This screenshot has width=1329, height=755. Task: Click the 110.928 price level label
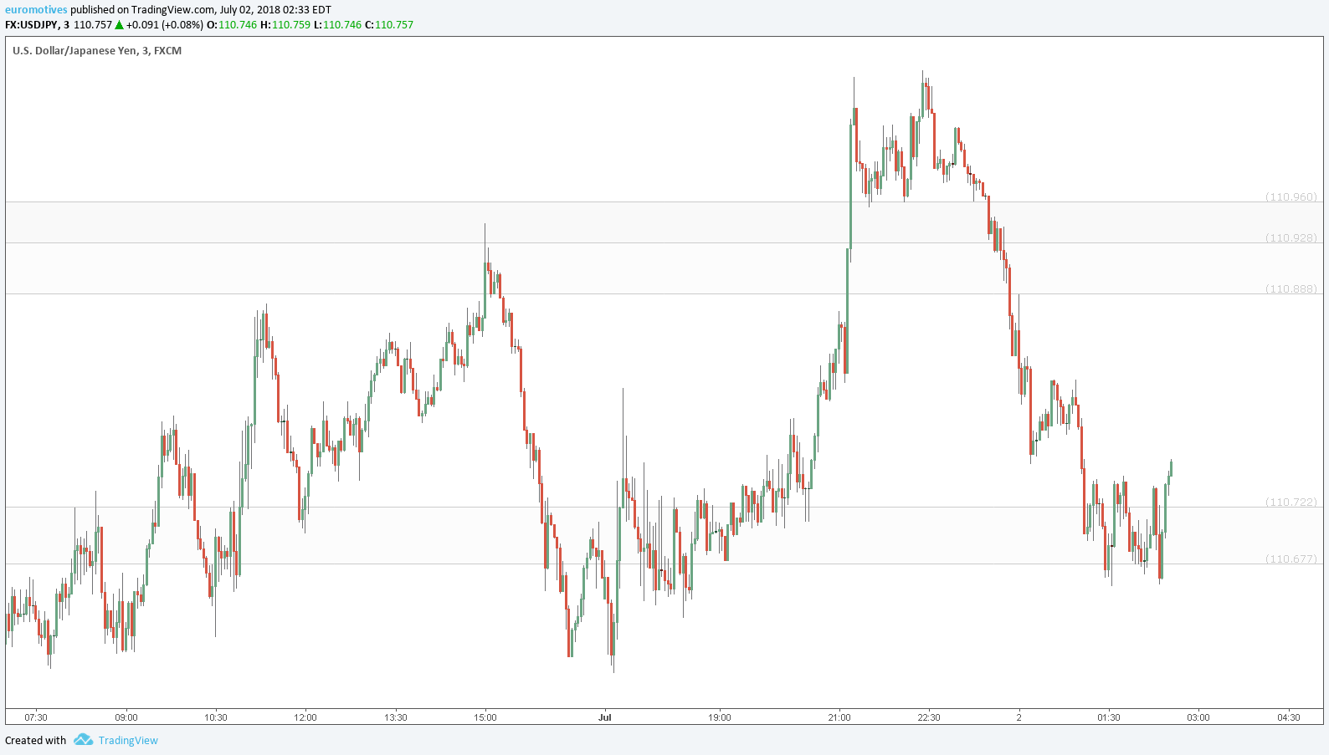(x=1291, y=238)
